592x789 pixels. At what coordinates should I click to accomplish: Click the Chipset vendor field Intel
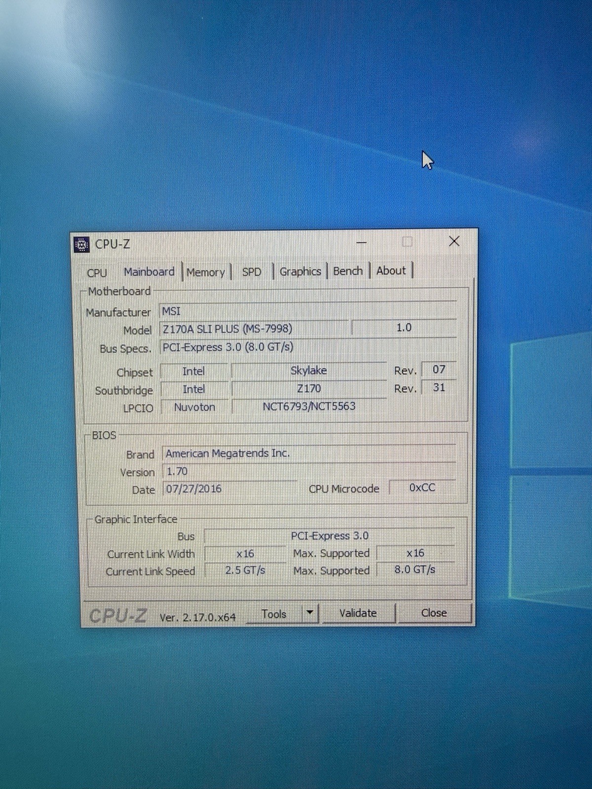point(194,371)
